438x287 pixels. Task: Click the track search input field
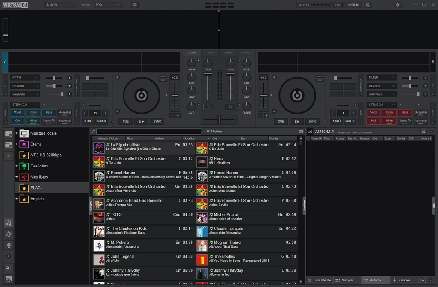148,132
